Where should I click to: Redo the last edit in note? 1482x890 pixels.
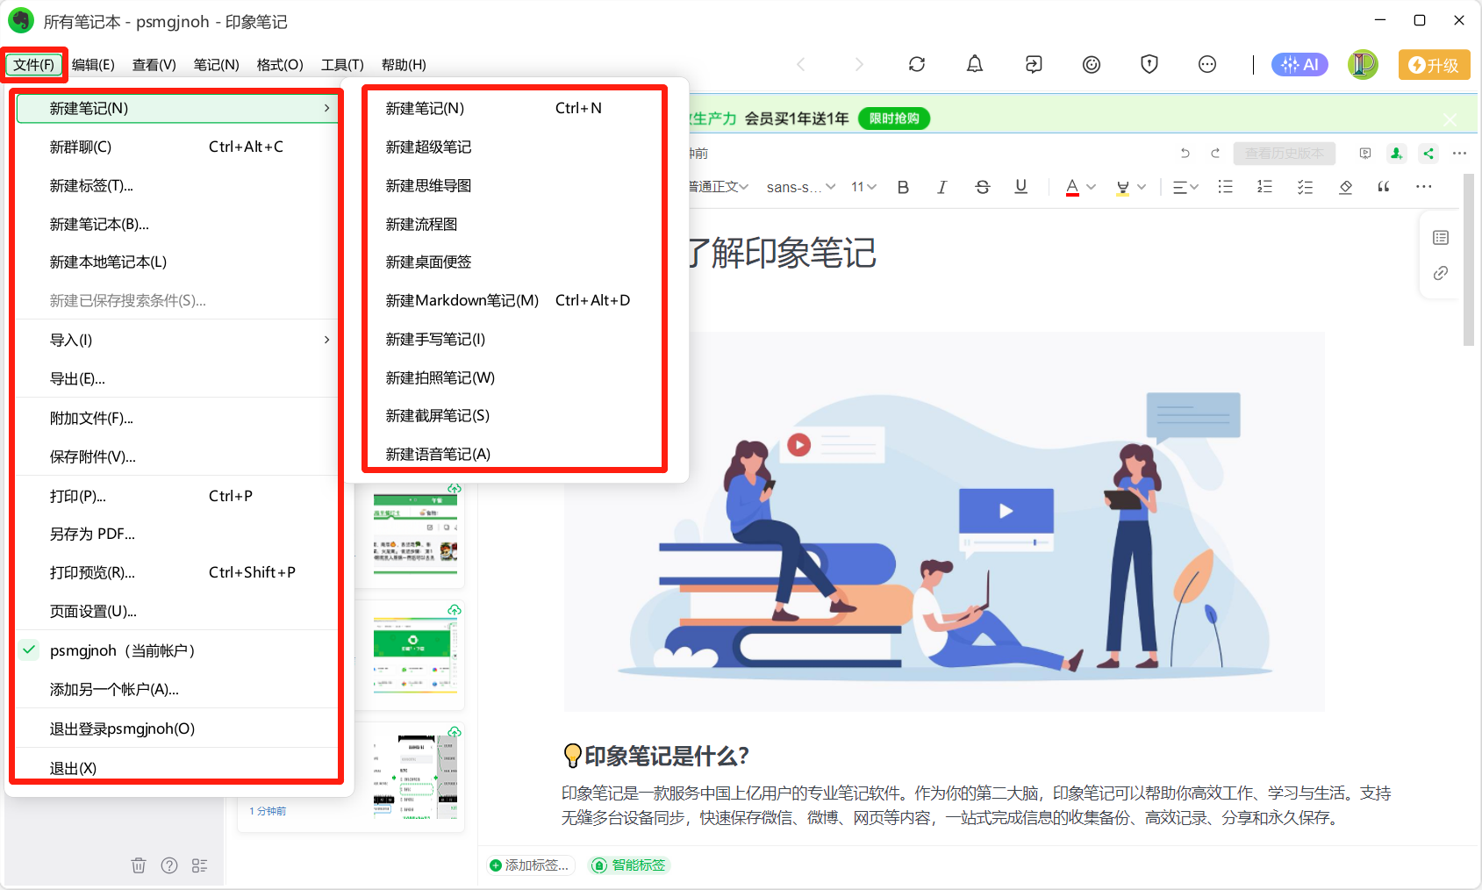coord(1215,153)
